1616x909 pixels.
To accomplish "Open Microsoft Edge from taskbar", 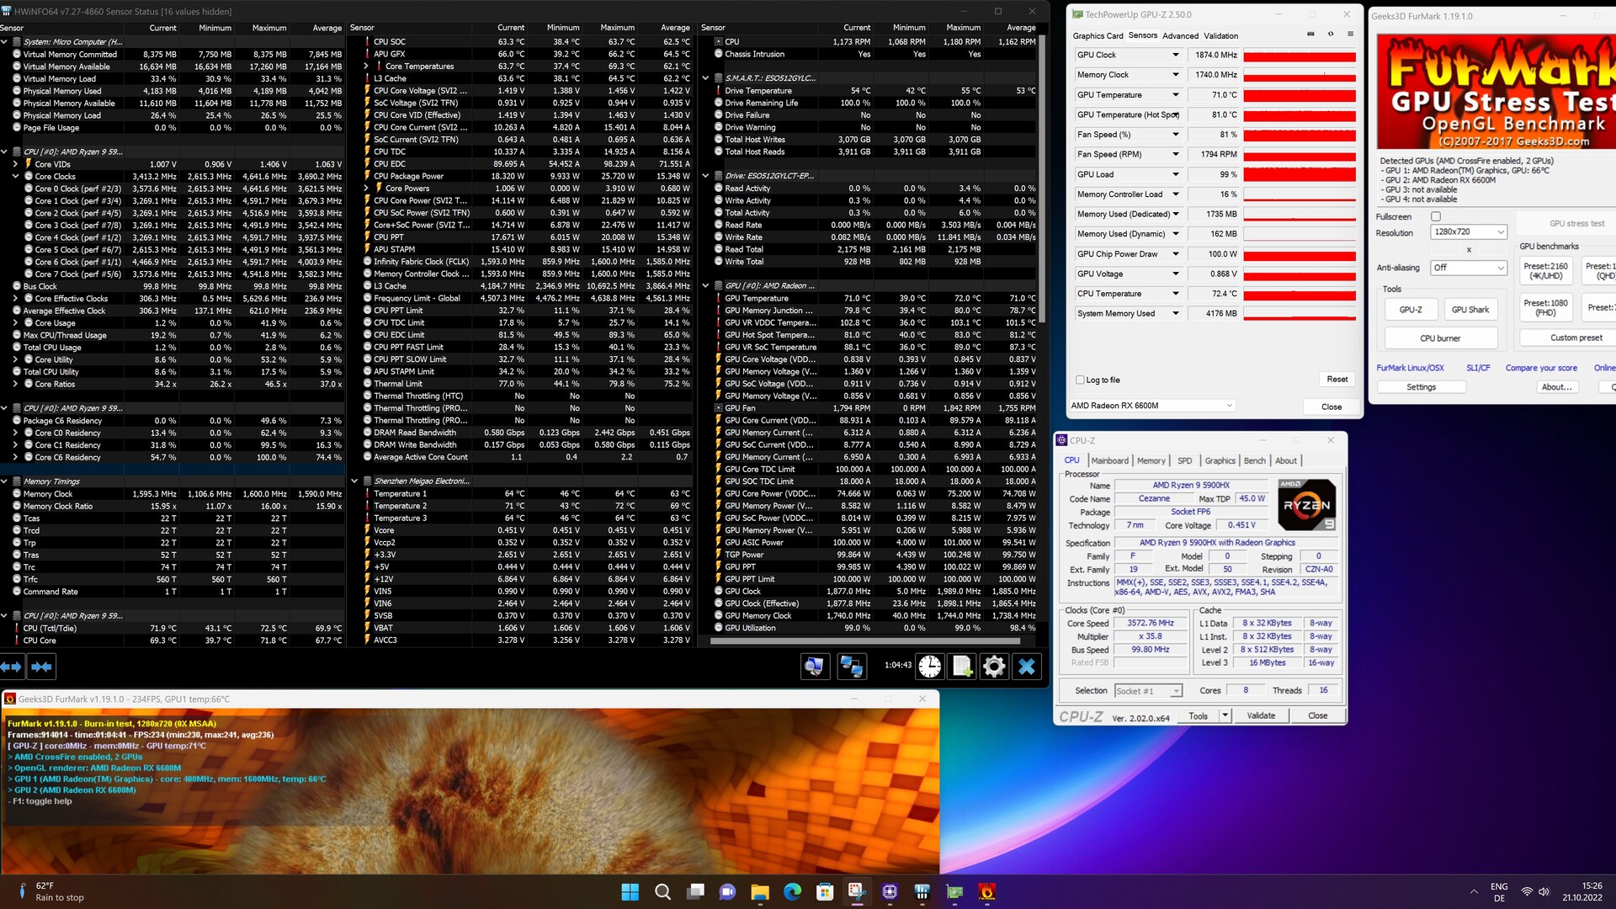I will [792, 892].
